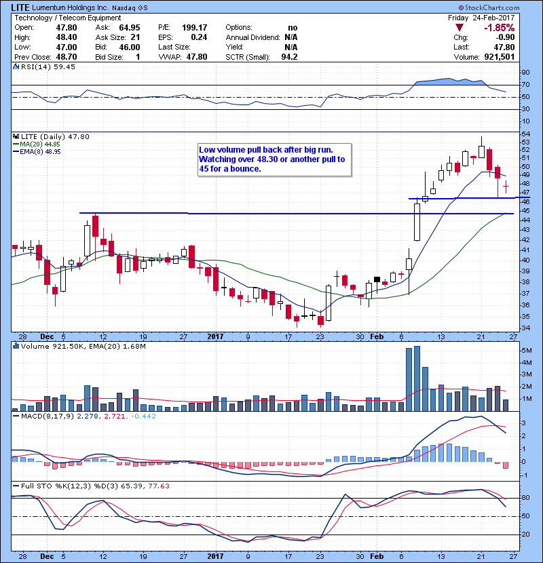Click the 54 price axis label
543x563 pixels.
(525, 134)
